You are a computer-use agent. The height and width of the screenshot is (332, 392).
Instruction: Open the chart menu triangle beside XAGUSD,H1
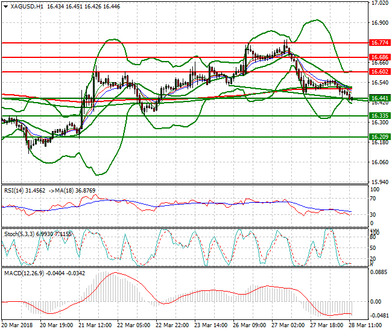[x=6, y=7]
